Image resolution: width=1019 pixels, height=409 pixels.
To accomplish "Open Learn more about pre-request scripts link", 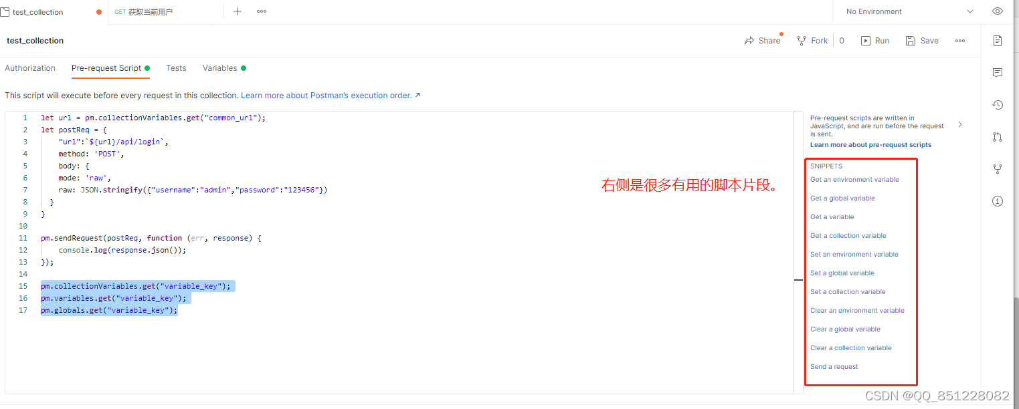I will tap(870, 145).
